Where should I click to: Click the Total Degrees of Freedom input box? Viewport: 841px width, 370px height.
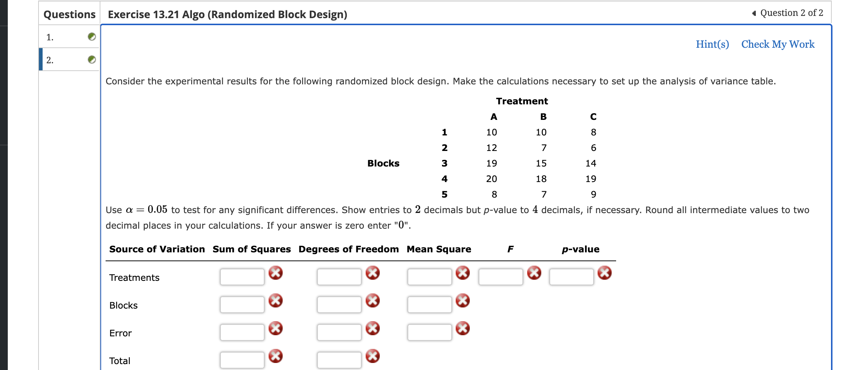pyautogui.click(x=339, y=359)
